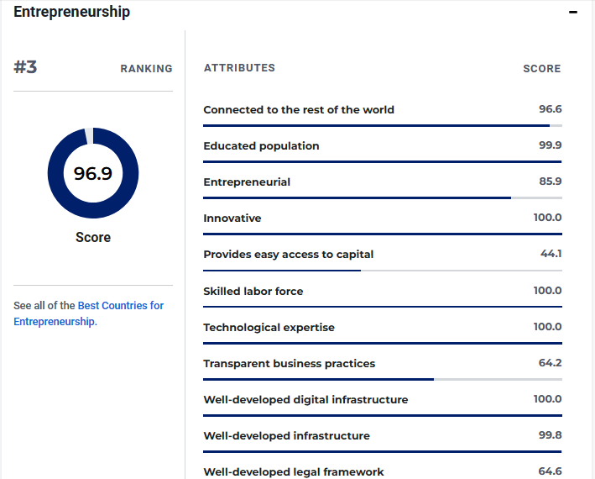Click the Well-developed legal framework attribute
The height and width of the screenshot is (479, 595).
294,471
